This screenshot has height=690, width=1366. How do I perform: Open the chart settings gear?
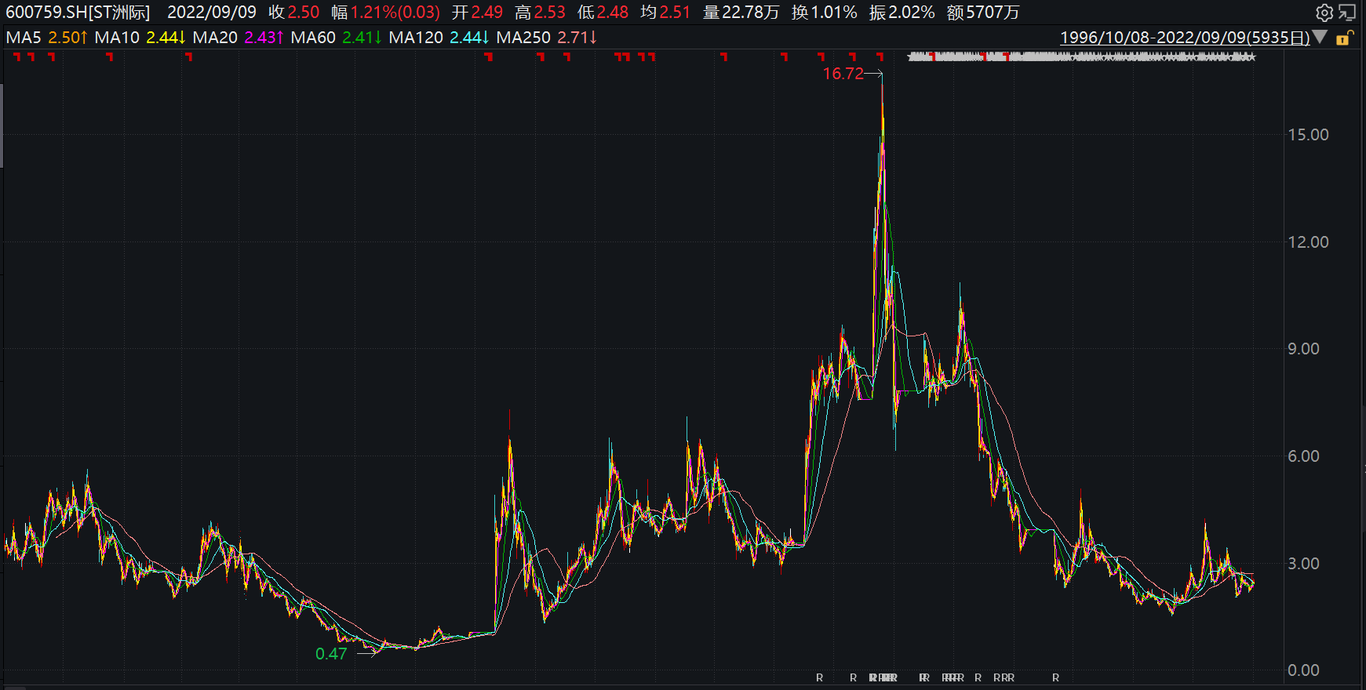coord(1324,13)
